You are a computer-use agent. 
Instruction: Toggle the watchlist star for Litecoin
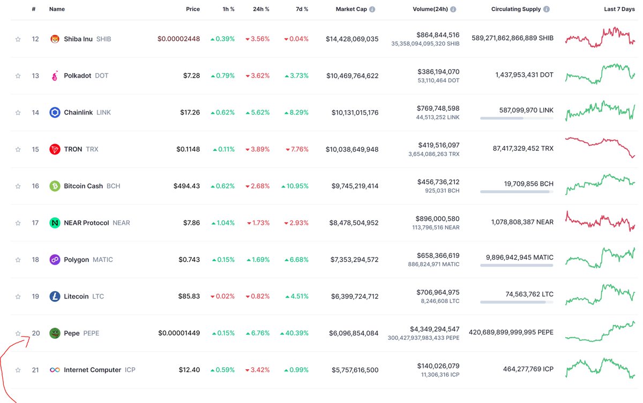click(x=17, y=296)
